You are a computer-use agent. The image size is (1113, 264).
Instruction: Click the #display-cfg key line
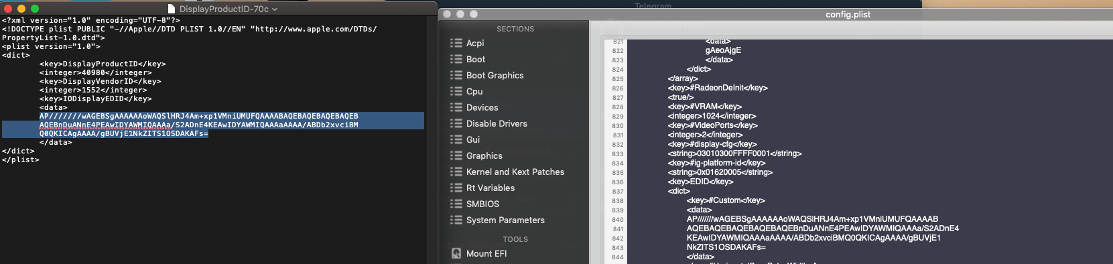pyautogui.click(x=712, y=144)
